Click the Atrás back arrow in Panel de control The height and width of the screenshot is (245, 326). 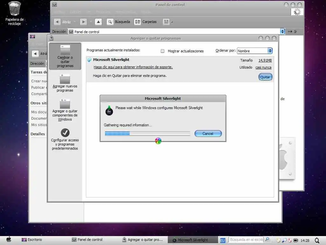click(57, 22)
